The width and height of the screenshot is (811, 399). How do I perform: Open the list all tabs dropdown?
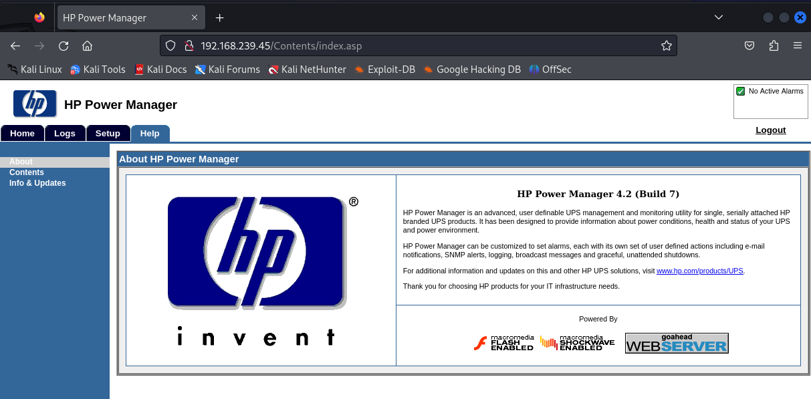pyautogui.click(x=719, y=17)
